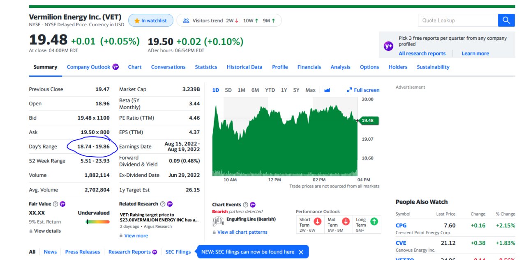The width and height of the screenshot is (526, 260).
Task: Click the Full screen chart link
Action: click(x=367, y=90)
